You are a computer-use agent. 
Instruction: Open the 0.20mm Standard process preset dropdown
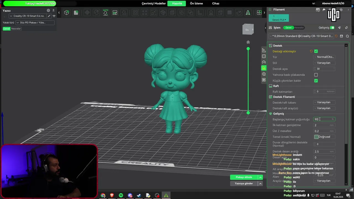tap(301, 36)
